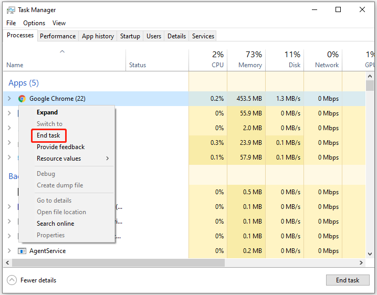The image size is (377, 295).
Task: Click the 1.3 MB/s disk value
Action: pyautogui.click(x=288, y=99)
